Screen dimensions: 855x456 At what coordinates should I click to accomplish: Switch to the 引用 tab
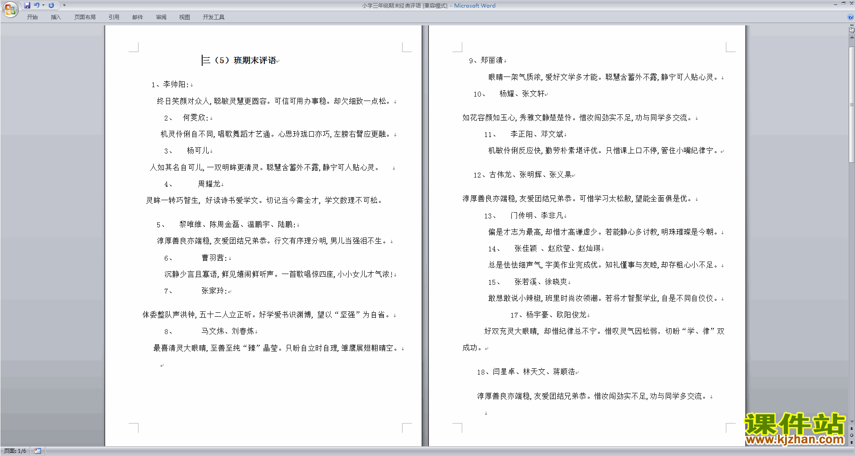(114, 17)
